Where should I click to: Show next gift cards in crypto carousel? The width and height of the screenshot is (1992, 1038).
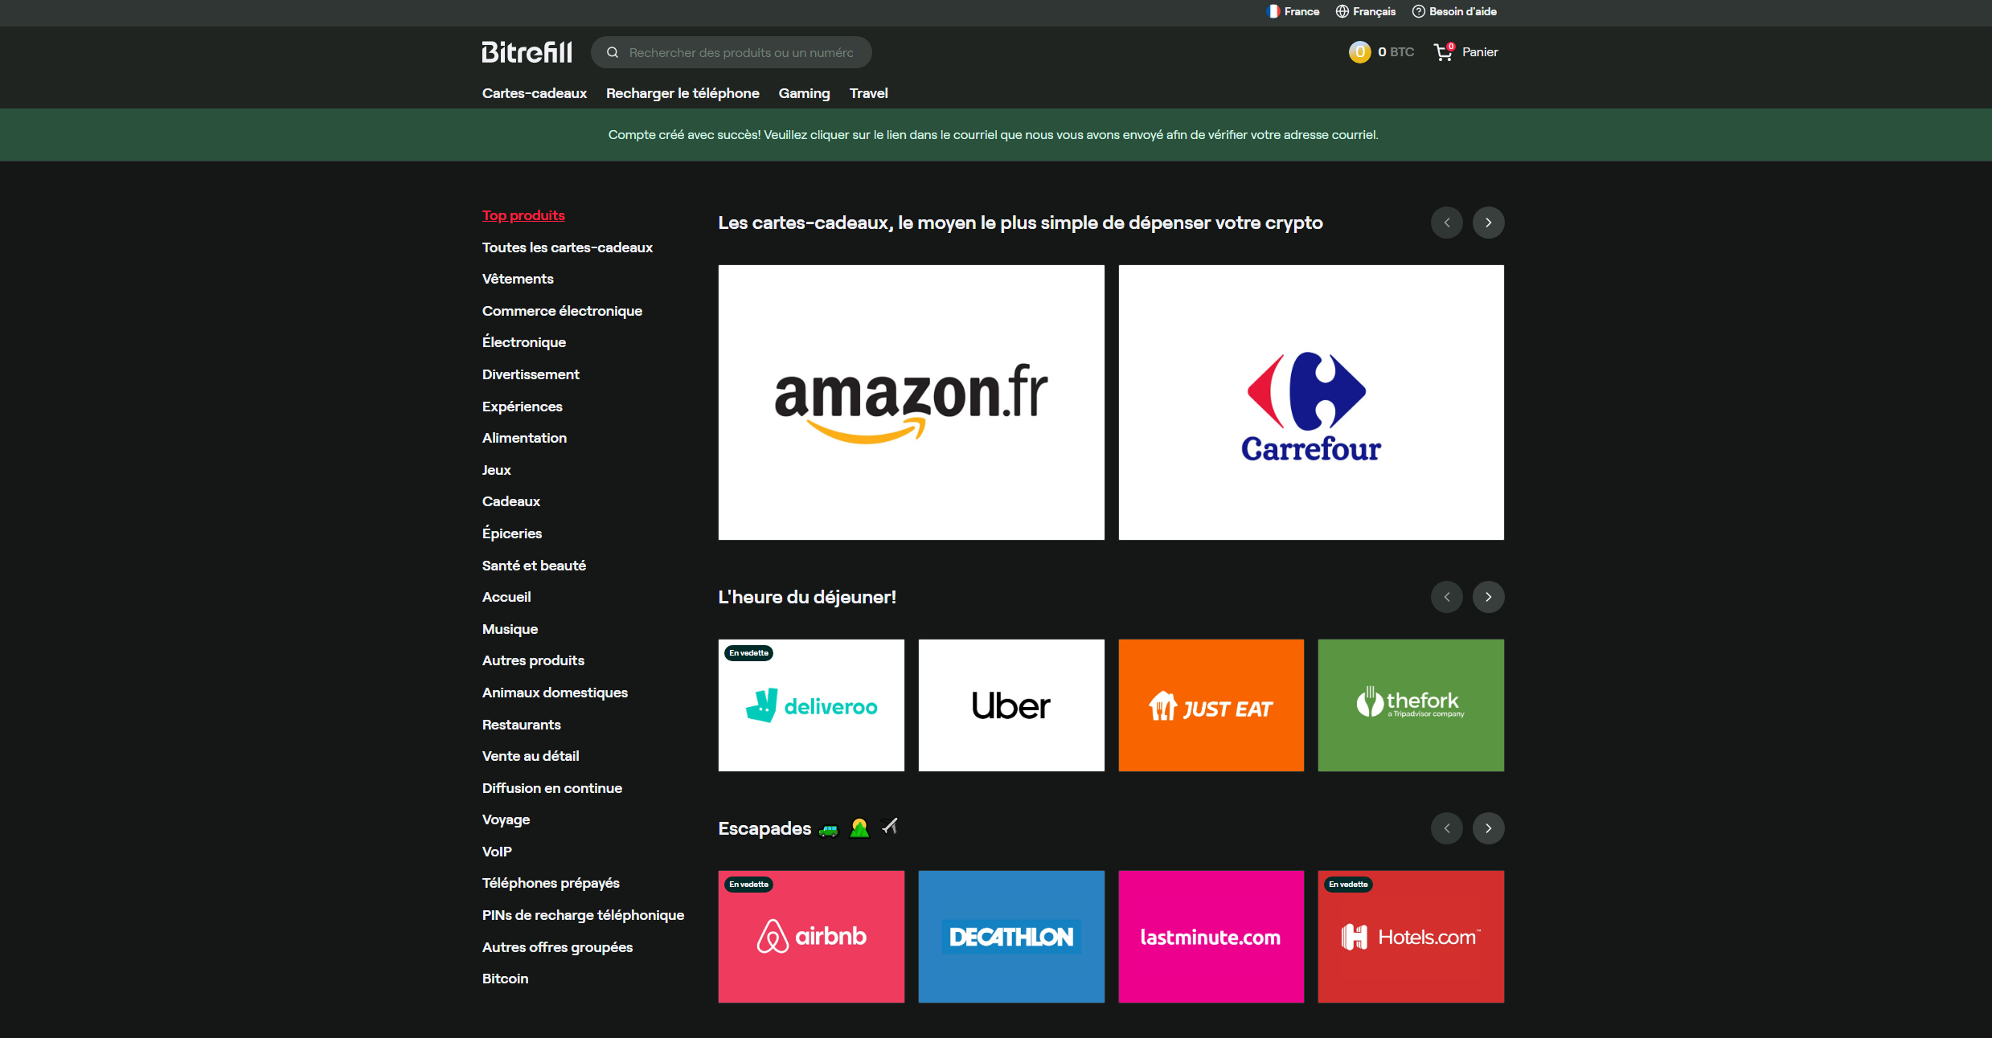coord(1489,223)
